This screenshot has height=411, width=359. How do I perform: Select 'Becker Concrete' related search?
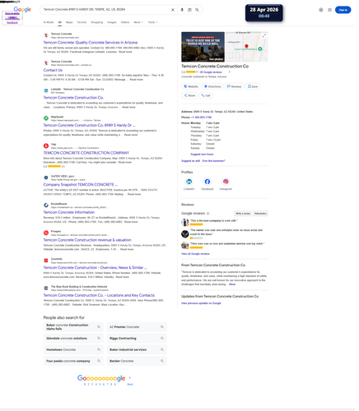[137, 361]
